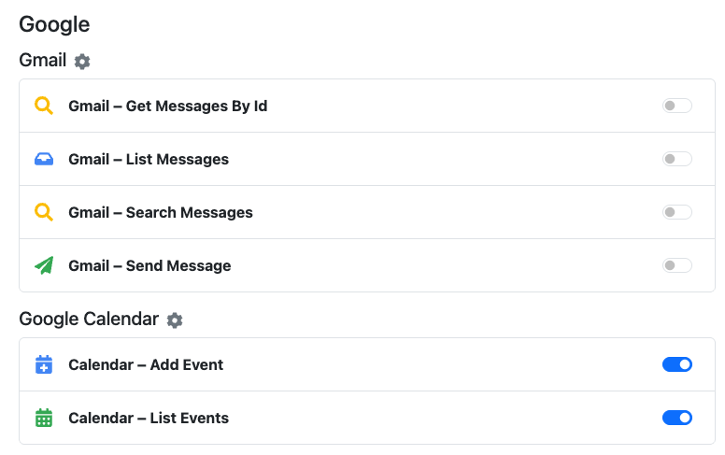Enable the Gmail Get Messages By Id toggle

pyautogui.click(x=677, y=106)
